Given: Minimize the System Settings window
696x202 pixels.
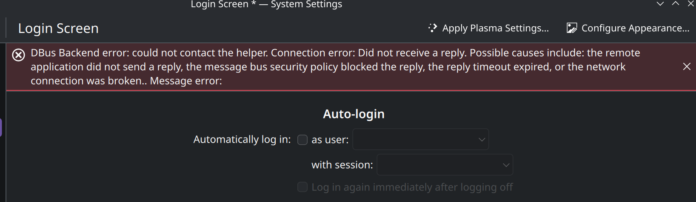Looking at the screenshot, I should coord(660,4).
